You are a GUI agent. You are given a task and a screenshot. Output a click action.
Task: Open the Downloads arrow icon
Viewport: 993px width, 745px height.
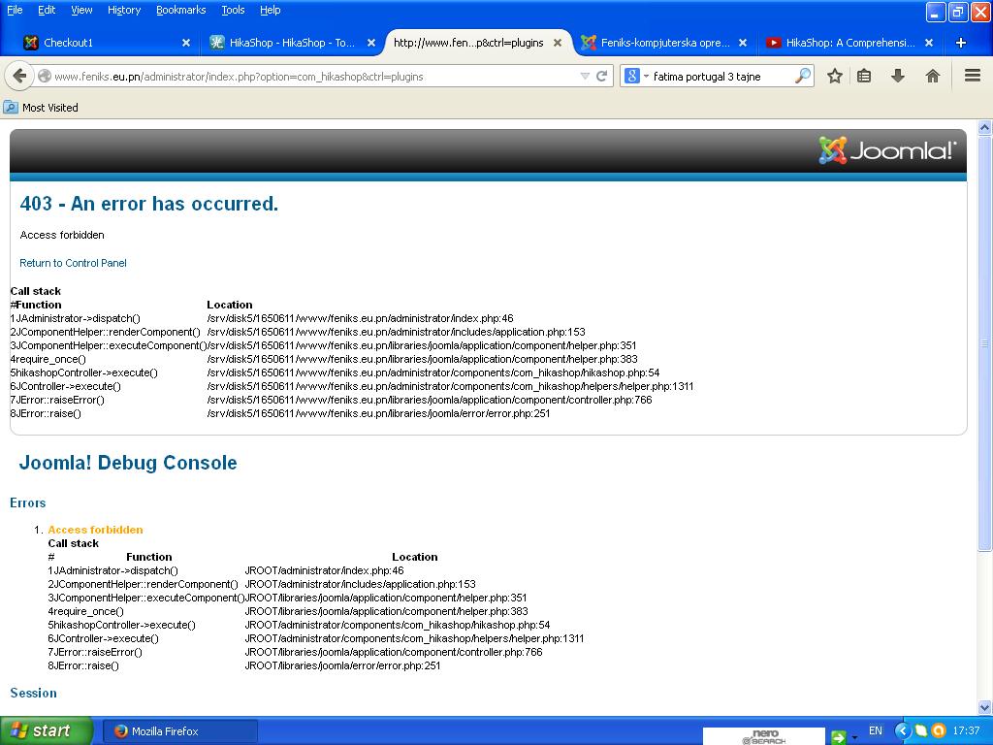pyautogui.click(x=897, y=76)
